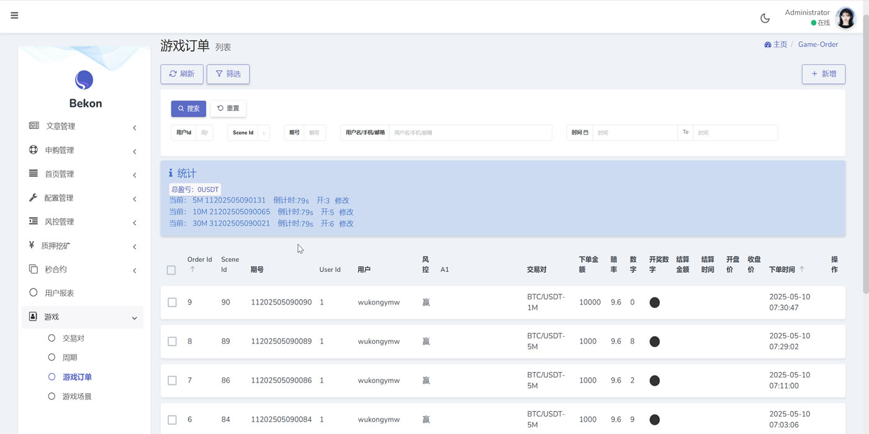Check the checkbox for order 7

(172, 381)
